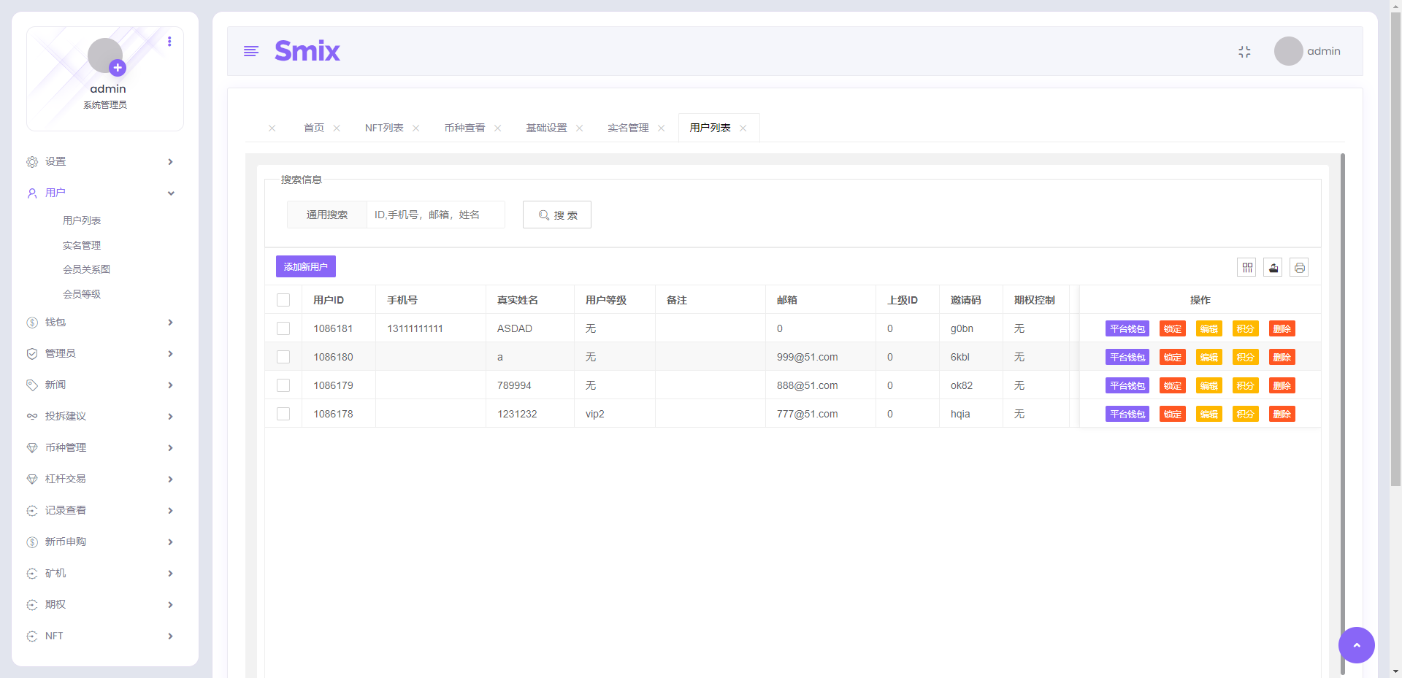Image resolution: width=1402 pixels, height=678 pixels.
Task: Check the row checkbox for user 1086181
Action: (x=283, y=328)
